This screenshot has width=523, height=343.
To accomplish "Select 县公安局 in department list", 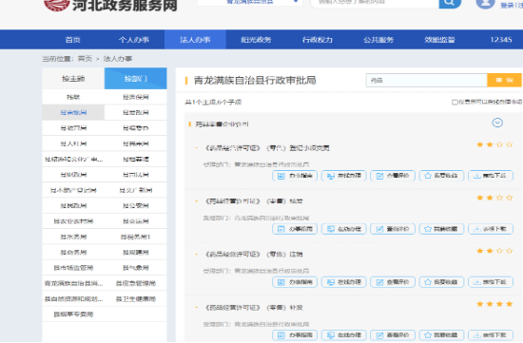I will pos(135,205).
